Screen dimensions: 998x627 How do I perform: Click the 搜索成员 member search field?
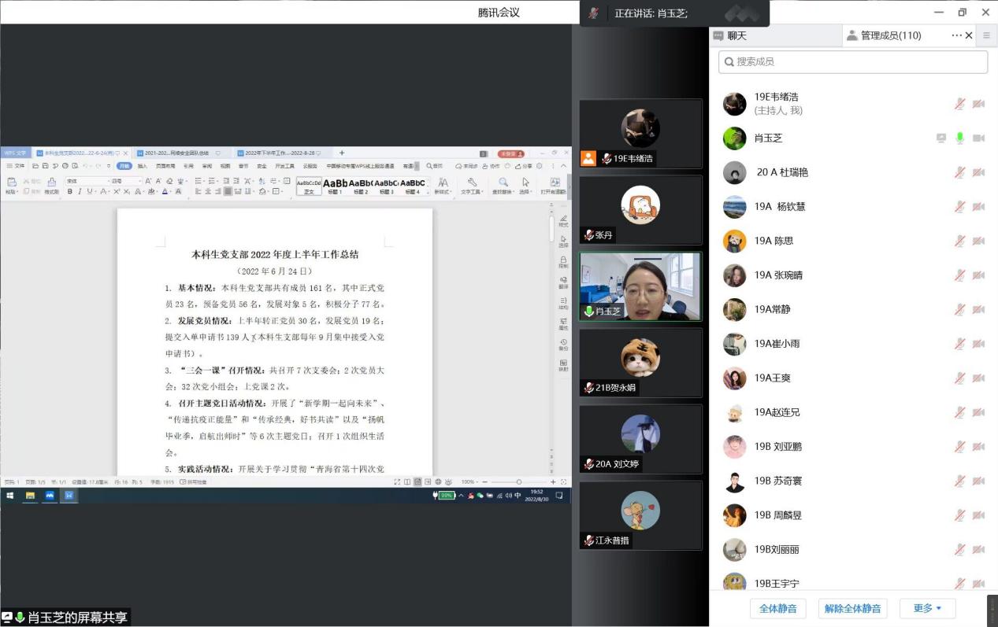coord(851,61)
